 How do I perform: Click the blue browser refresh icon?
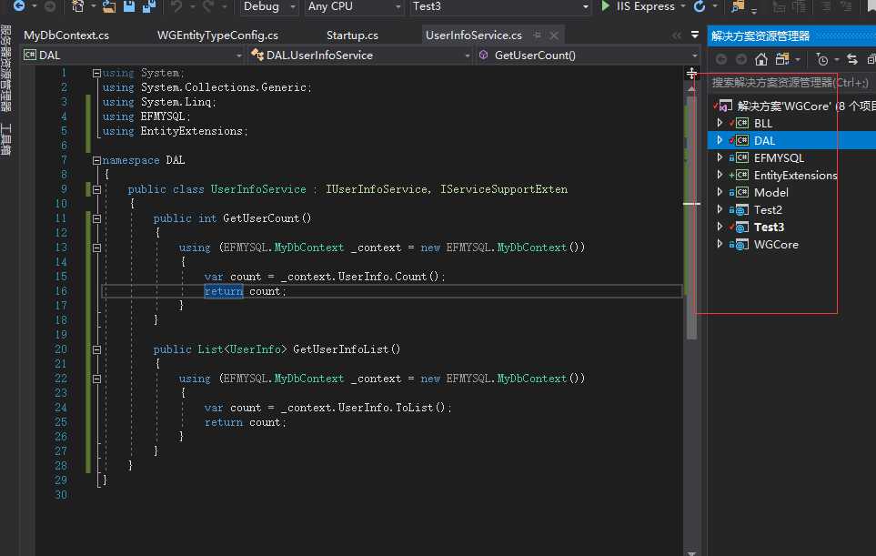click(x=699, y=6)
